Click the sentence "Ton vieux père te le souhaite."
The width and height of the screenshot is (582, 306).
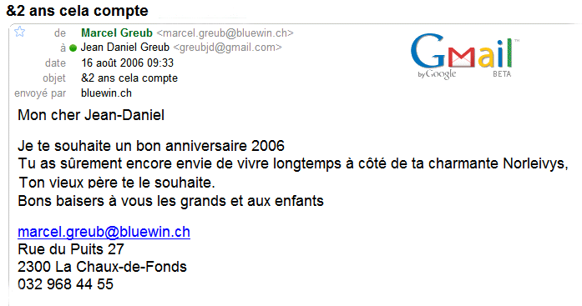coord(117,183)
